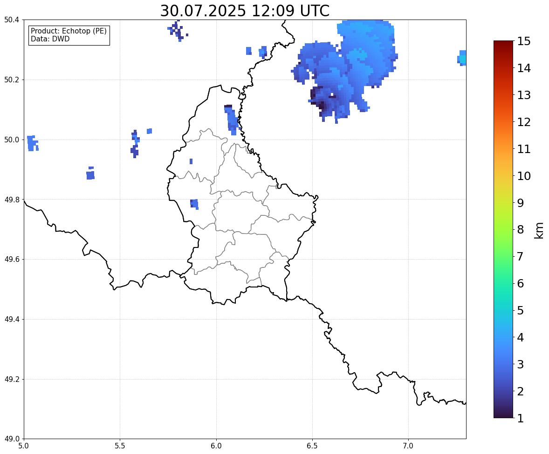Click the latitude axis label "49.0"
The width and height of the screenshot is (549, 454).
click(x=11, y=439)
